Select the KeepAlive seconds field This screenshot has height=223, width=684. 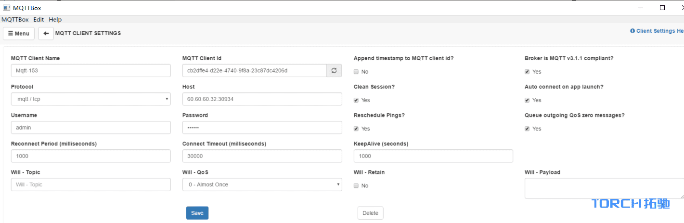tap(433, 156)
